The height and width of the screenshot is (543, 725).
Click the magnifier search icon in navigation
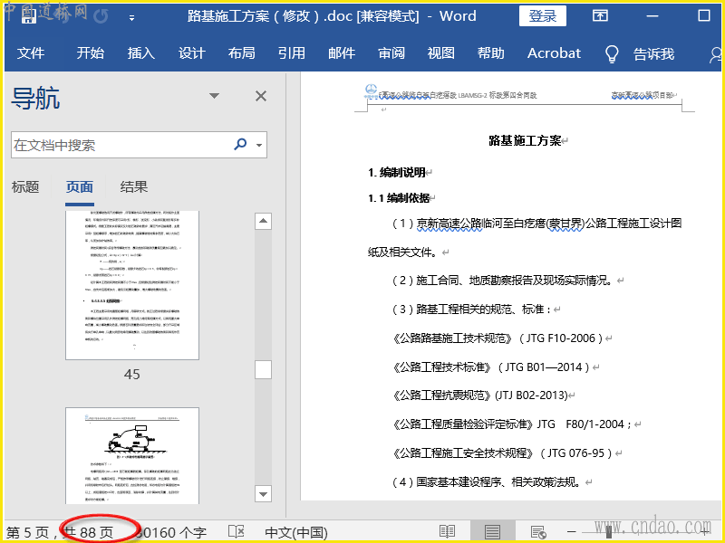[240, 144]
